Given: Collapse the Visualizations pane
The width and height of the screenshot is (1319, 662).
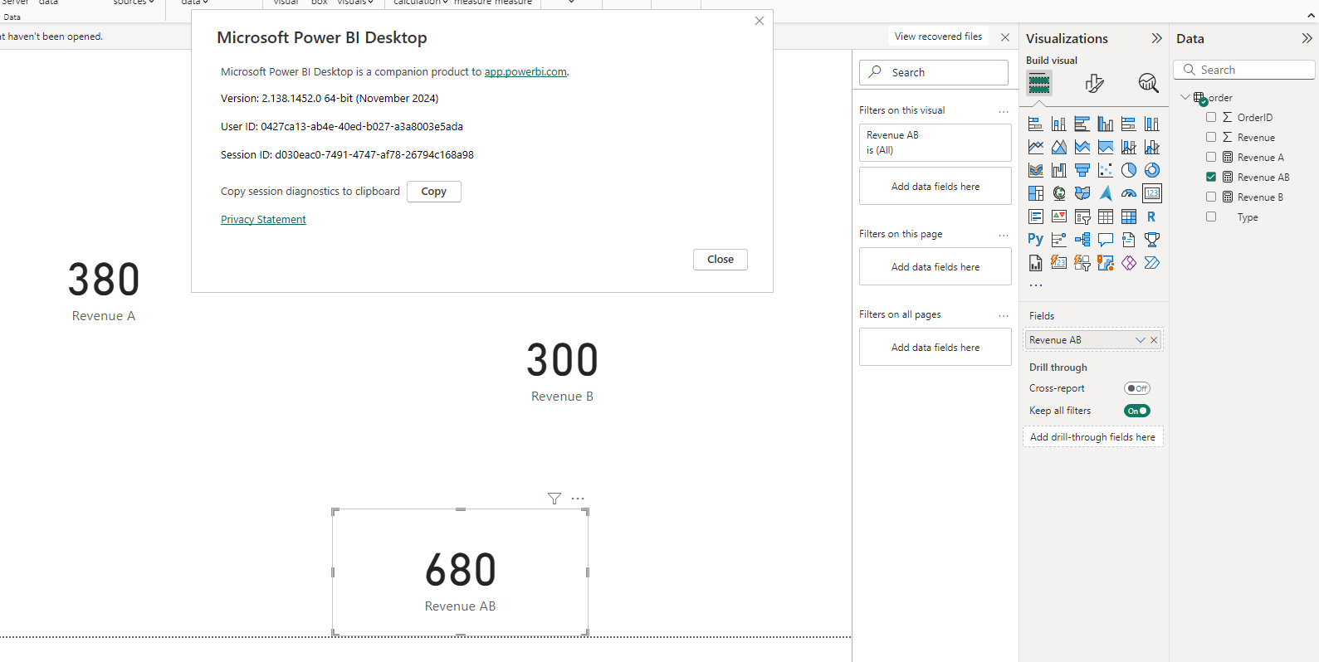Looking at the screenshot, I should 1156,38.
